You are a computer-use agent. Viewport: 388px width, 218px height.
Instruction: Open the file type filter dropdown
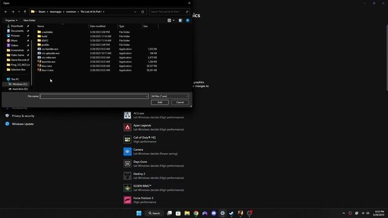point(170,96)
